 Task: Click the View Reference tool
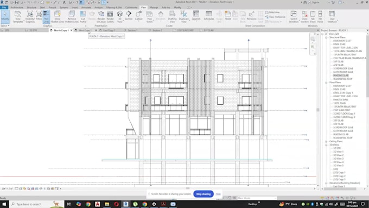pyautogui.click(x=275, y=17)
